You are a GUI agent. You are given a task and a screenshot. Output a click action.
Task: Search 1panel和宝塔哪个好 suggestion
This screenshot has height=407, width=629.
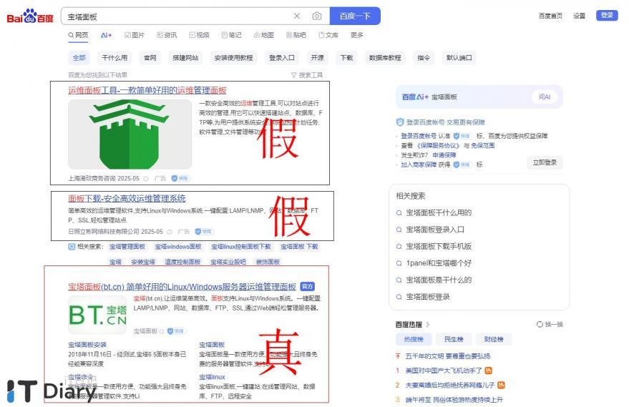click(439, 263)
